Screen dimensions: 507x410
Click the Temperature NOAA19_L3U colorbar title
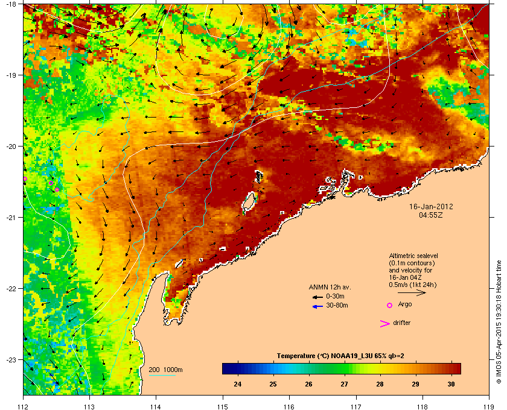tap(340, 356)
